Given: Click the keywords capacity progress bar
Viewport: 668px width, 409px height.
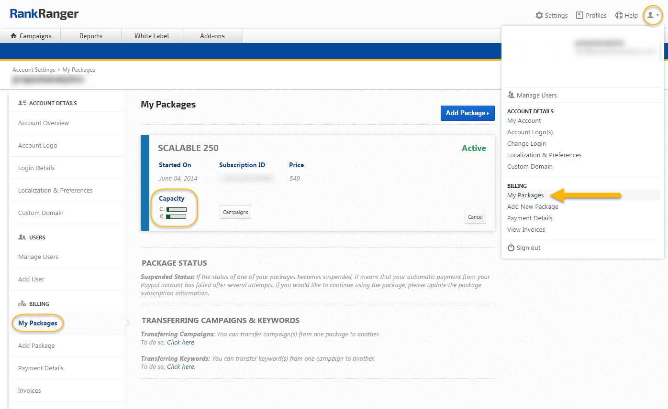Looking at the screenshot, I should point(176,217).
